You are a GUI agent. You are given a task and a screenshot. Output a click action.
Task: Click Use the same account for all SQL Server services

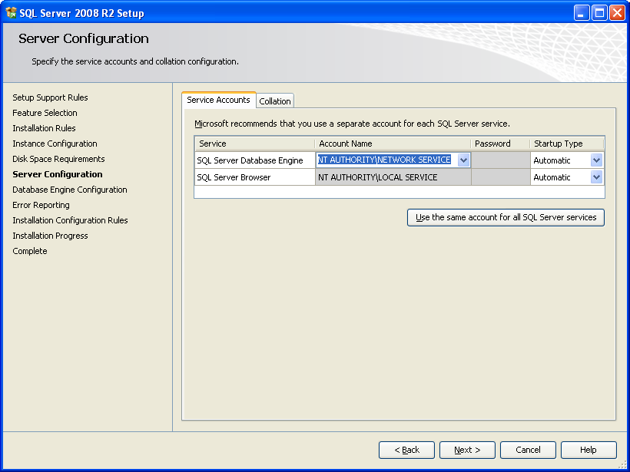point(505,217)
